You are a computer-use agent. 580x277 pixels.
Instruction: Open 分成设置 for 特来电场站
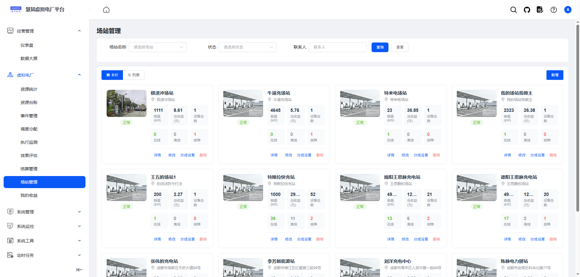coord(421,155)
